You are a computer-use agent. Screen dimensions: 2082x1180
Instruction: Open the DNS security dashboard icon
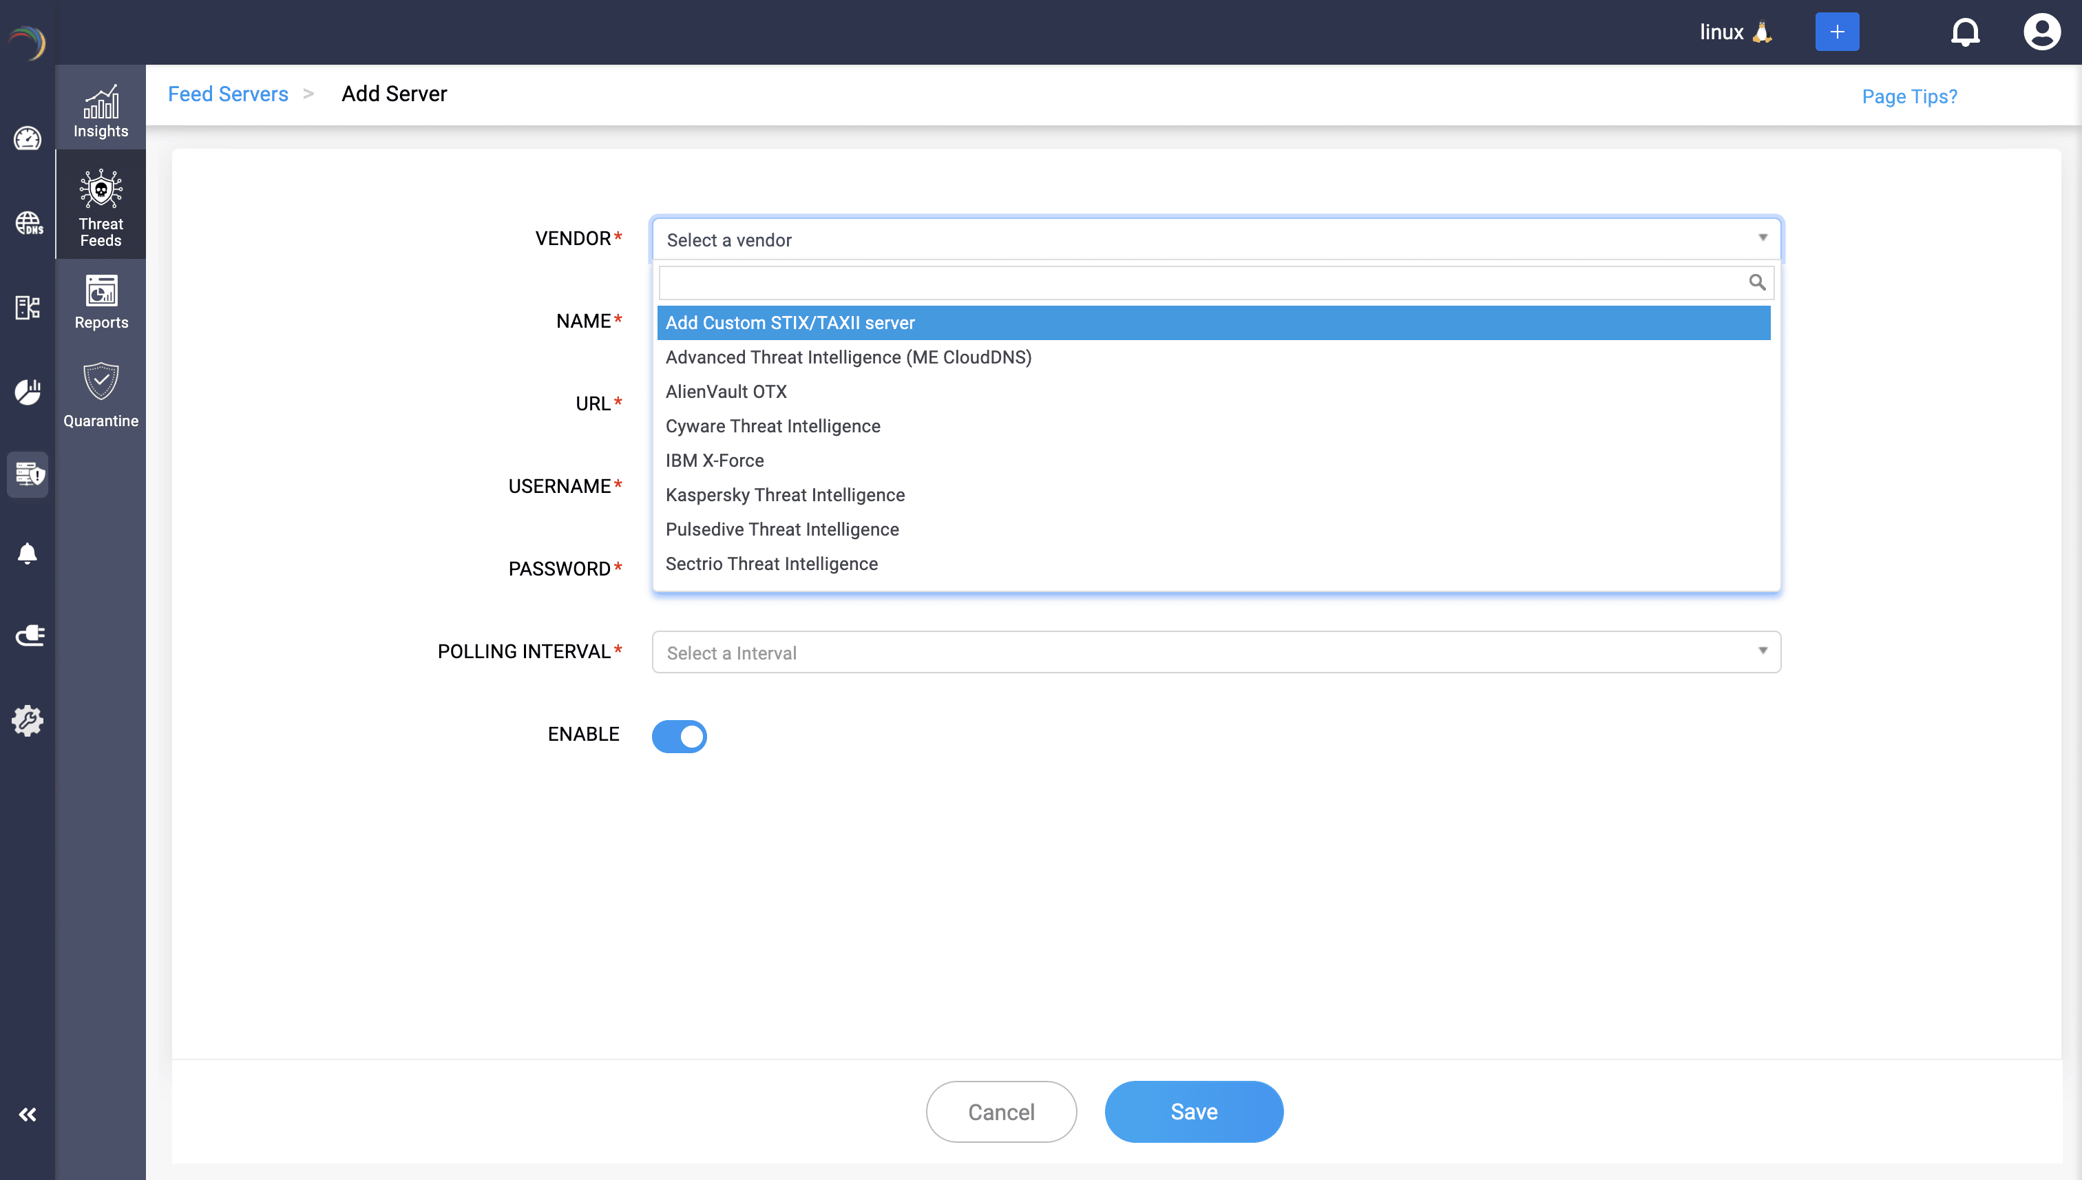coord(28,224)
